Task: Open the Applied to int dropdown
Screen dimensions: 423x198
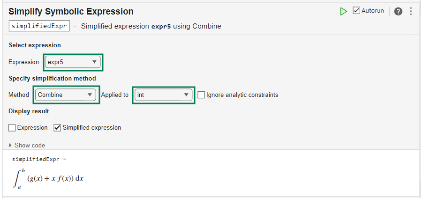Action: (x=163, y=95)
